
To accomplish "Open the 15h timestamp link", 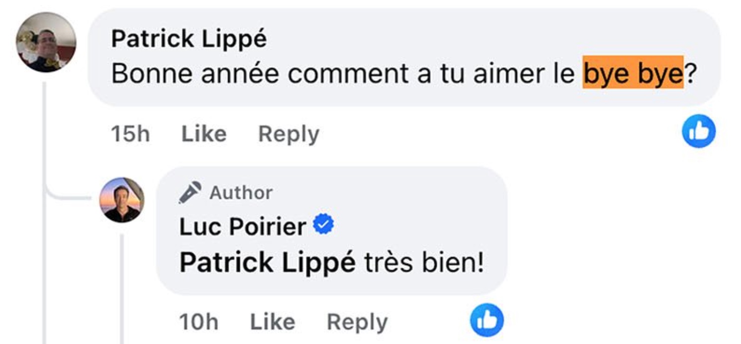I will (x=130, y=134).
